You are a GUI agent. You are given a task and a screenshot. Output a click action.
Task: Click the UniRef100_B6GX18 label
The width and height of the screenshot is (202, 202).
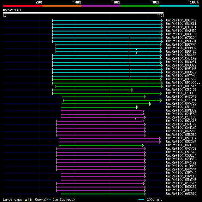(x=181, y=121)
